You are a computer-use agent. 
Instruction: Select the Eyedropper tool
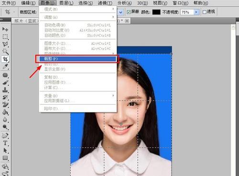(5, 67)
